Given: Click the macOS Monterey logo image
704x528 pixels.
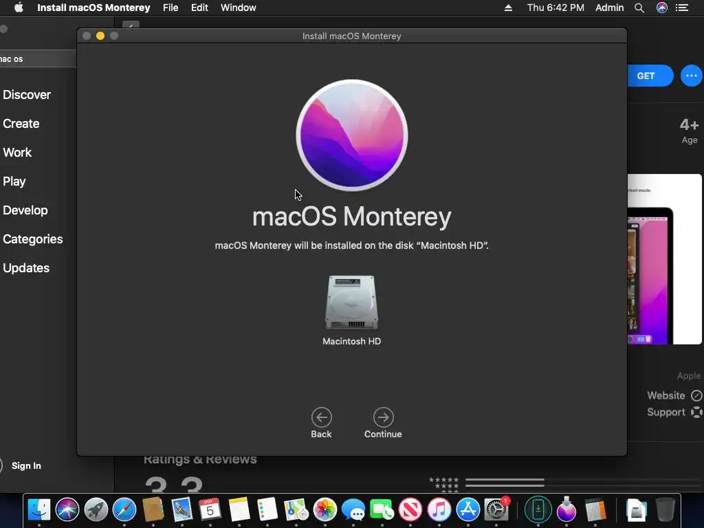Looking at the screenshot, I should coord(351,135).
